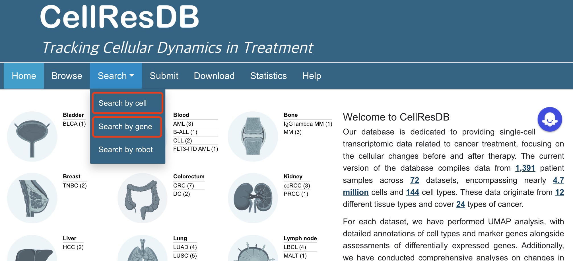Screen dimensions: 573x261
Task: Select CLL (2) under Blood
Action: 183,140
